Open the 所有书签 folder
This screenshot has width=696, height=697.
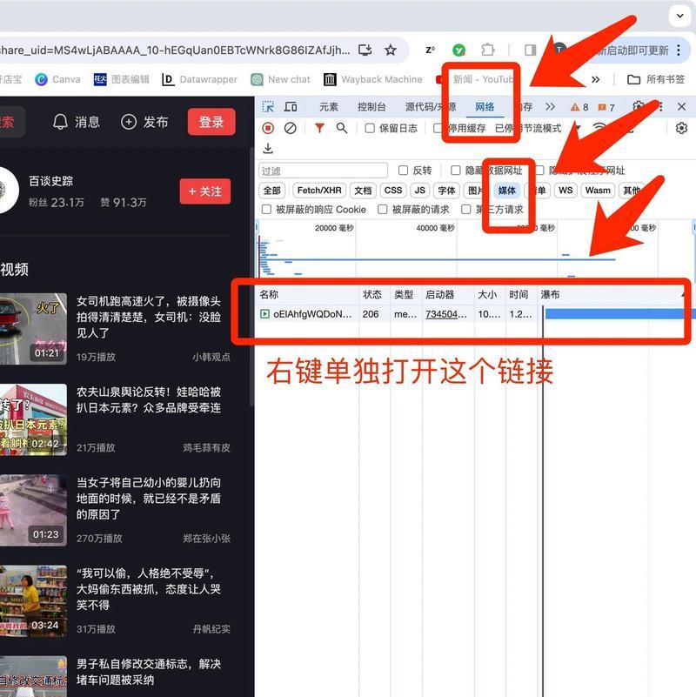pyautogui.click(x=656, y=79)
